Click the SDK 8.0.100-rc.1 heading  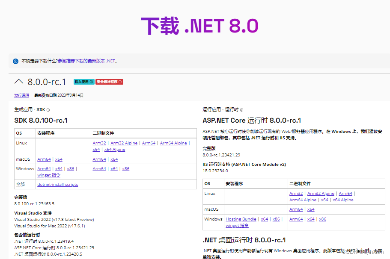pyautogui.click(x=41, y=121)
